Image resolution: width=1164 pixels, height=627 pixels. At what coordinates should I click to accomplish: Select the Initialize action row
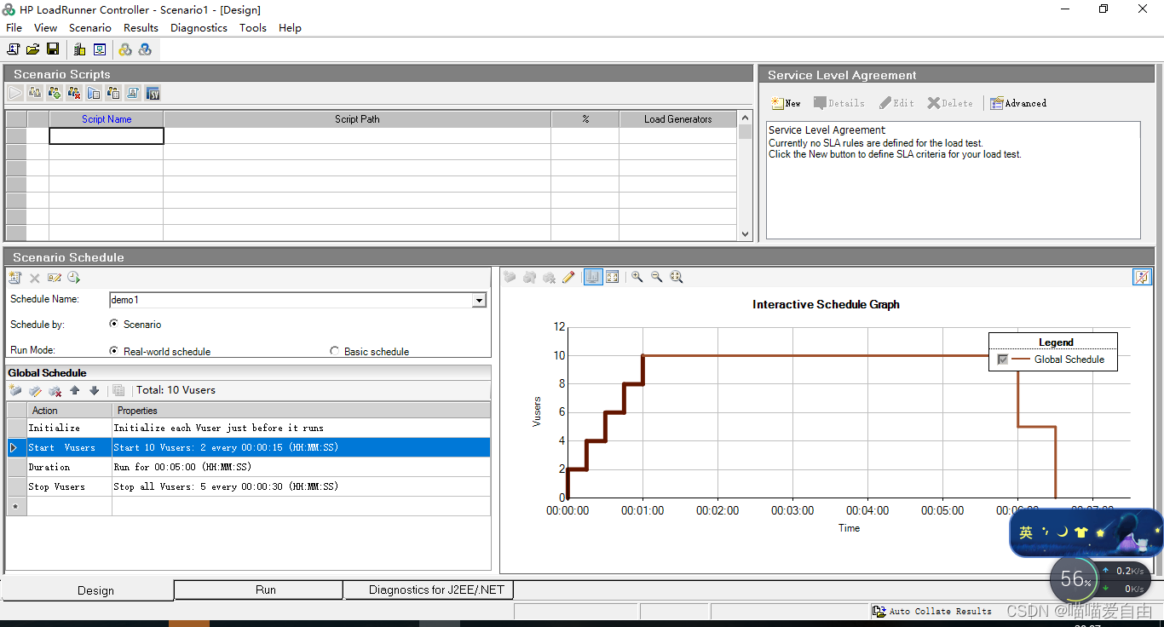[249, 428]
